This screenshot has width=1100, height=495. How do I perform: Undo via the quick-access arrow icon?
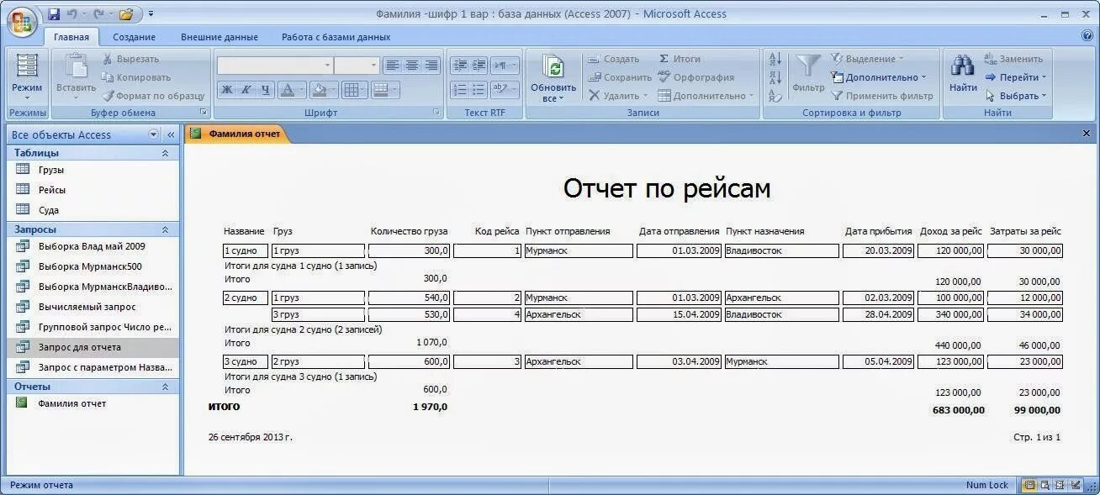72,14
